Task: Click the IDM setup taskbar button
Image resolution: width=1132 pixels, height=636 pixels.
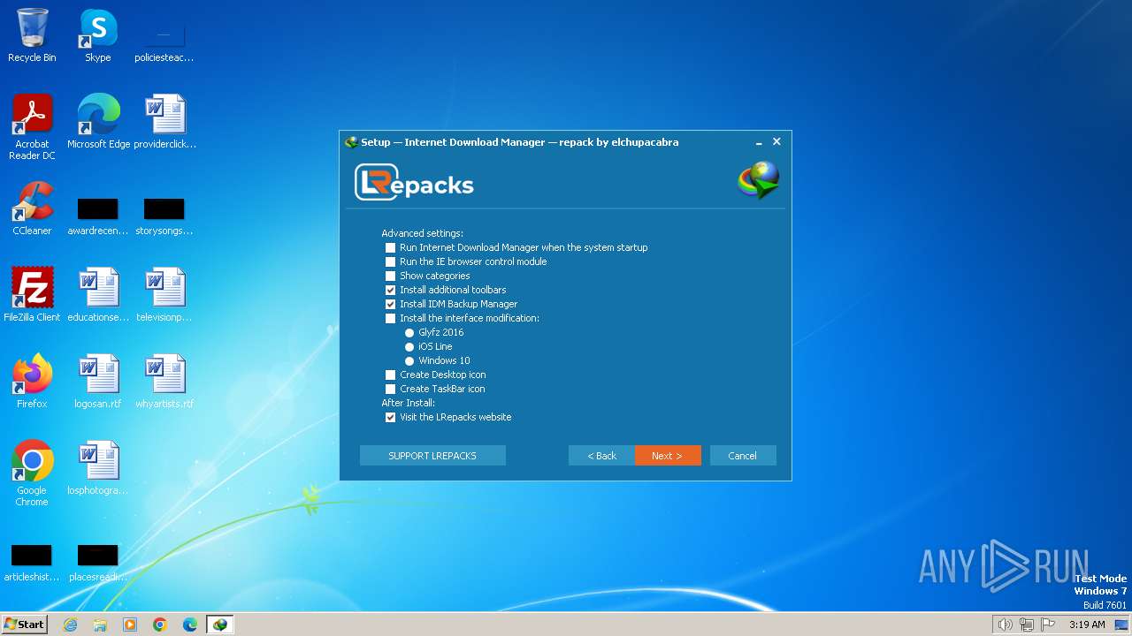Action: coord(220,625)
